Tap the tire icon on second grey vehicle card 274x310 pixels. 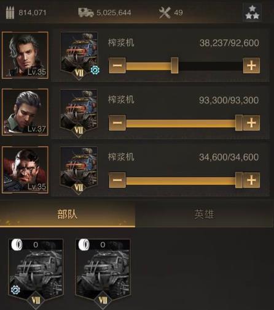tap(84, 244)
